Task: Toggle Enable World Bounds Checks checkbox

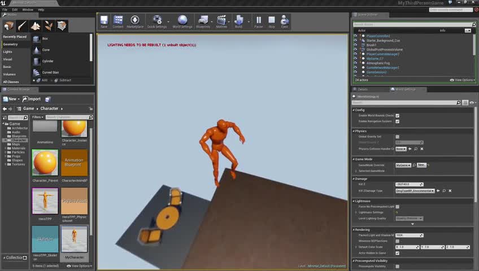Action: pyautogui.click(x=398, y=116)
